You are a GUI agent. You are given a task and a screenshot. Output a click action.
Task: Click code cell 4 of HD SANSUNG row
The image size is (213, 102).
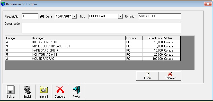[x=18, y=42]
